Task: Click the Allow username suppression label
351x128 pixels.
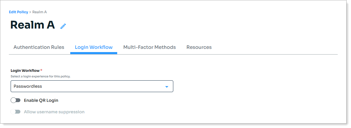Action: coord(54,112)
